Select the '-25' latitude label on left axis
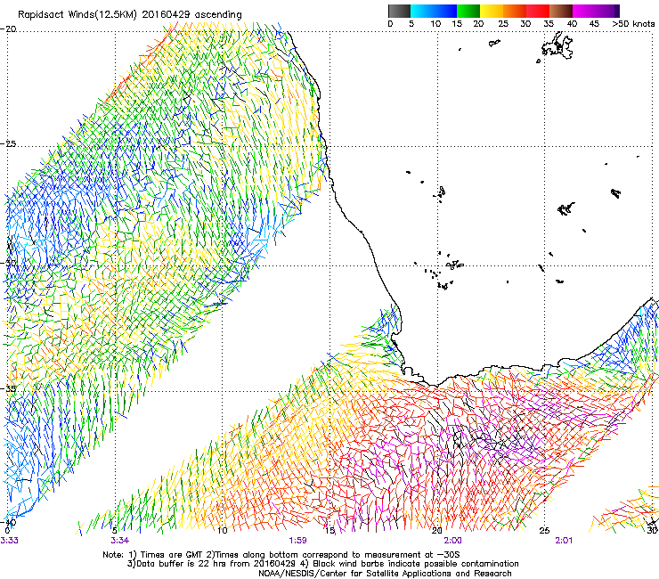This screenshot has width=659, height=579. (x=8, y=143)
